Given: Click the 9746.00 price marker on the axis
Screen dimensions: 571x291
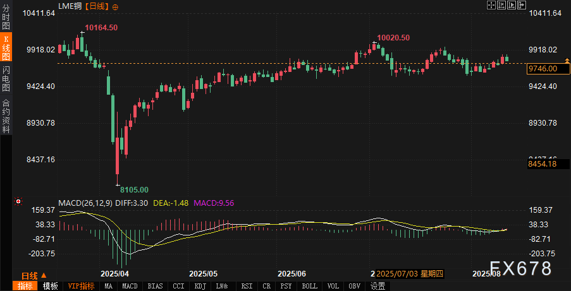Looking at the screenshot, I should 543,68.
